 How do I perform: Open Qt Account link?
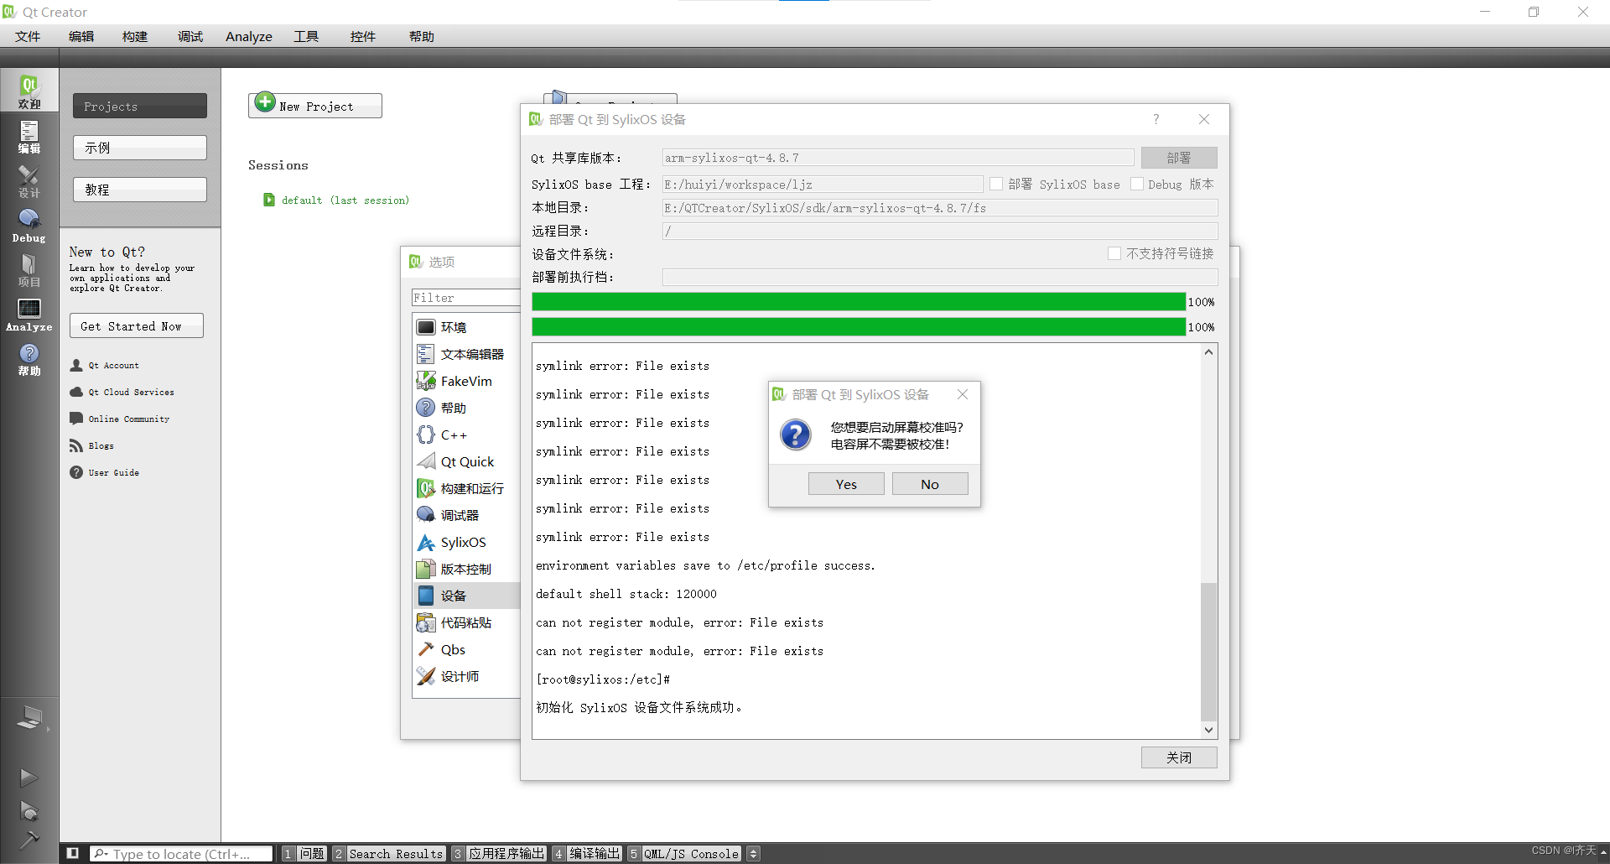coord(106,365)
